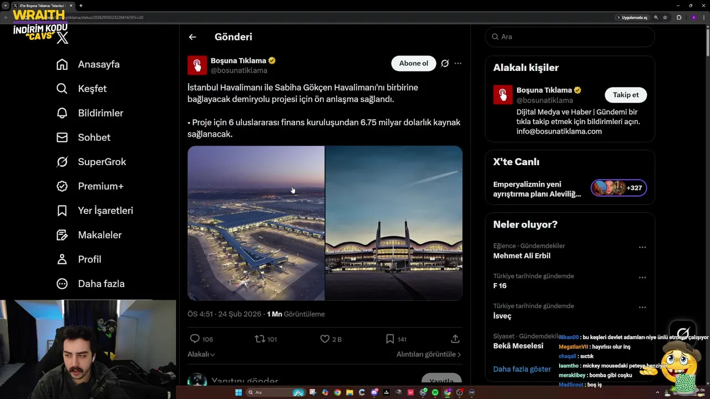
Task: Bookmark page with star in address bar
Action: (665, 17)
